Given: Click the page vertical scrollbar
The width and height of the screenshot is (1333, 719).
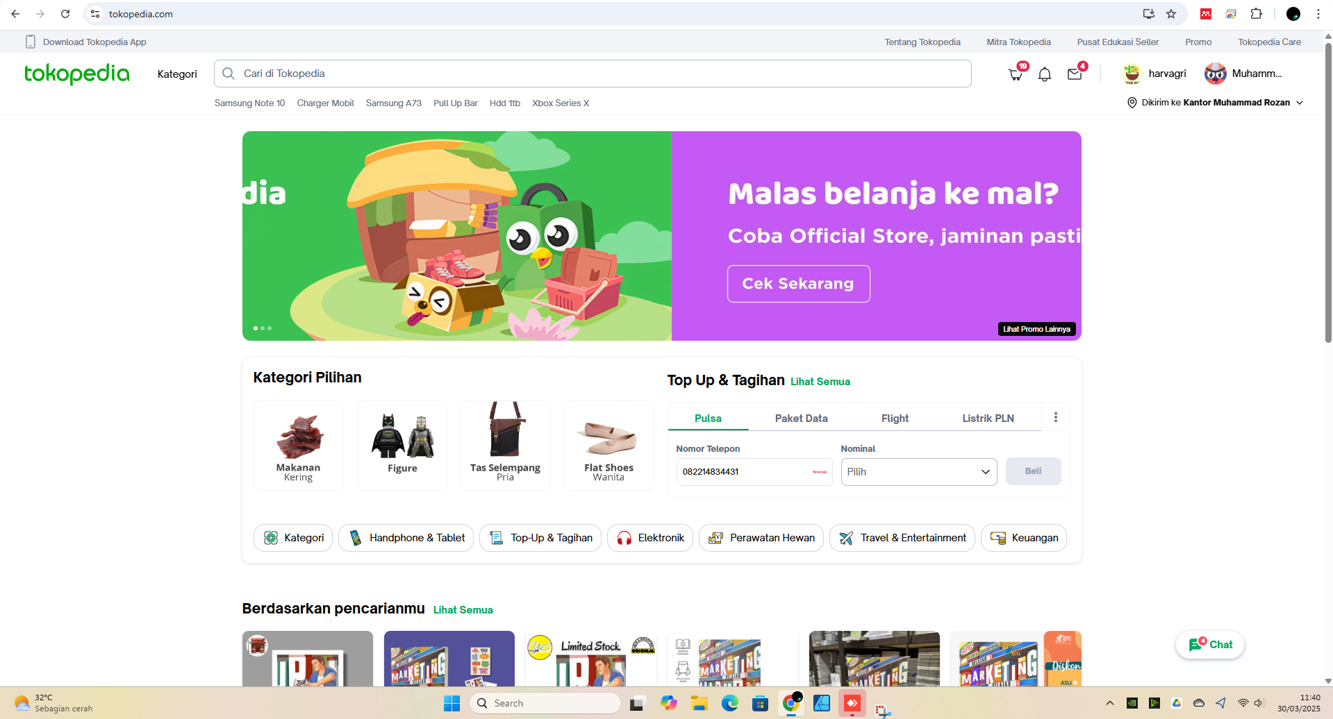Looking at the screenshot, I should click(1327, 194).
